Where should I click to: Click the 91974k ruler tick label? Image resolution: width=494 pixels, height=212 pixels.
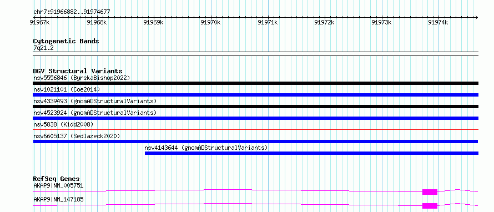coord(438,22)
